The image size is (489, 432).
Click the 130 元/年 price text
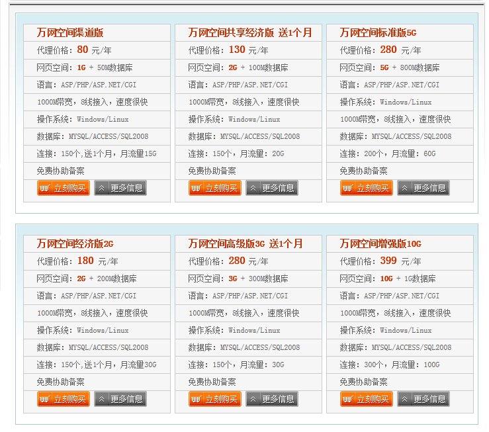[x=248, y=50]
